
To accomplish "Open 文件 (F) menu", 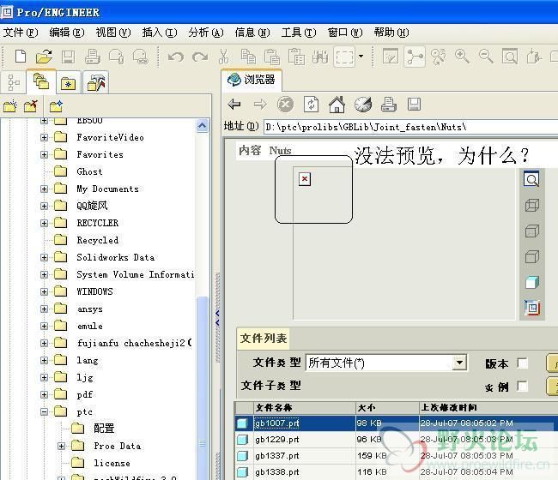I will [x=21, y=33].
